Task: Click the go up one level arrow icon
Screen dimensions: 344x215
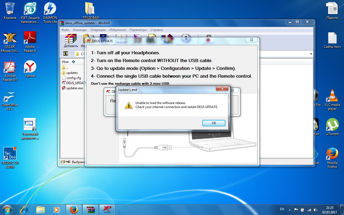Action: 66,54
